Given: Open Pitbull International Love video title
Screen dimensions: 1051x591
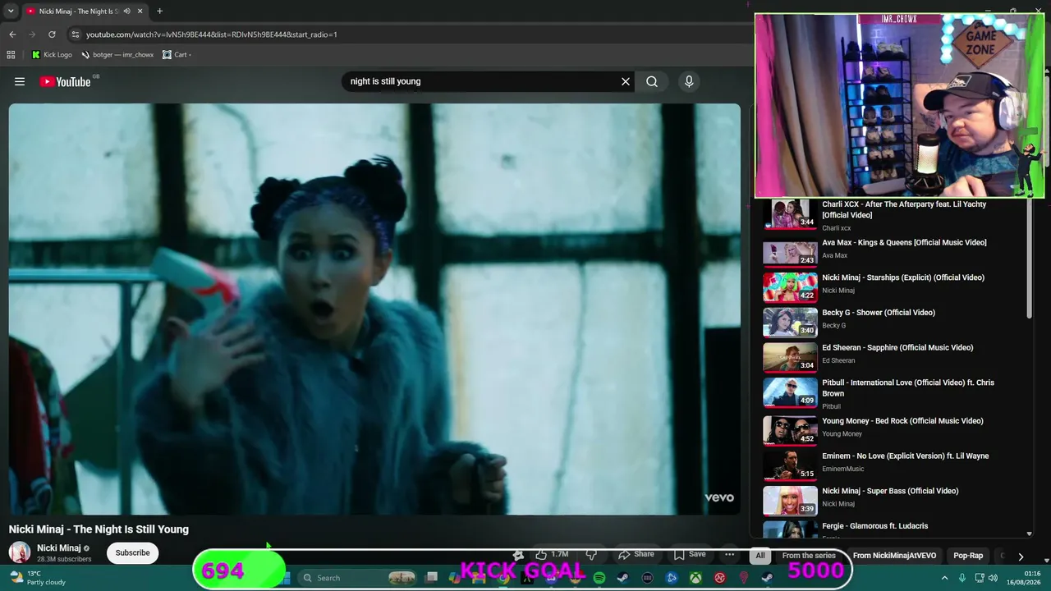Looking at the screenshot, I should pos(908,387).
